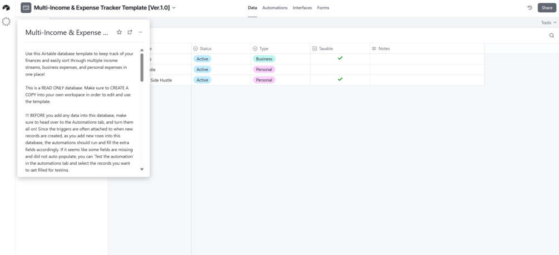Switch to the Data tab
Screen dimensions: 559x255
click(x=253, y=8)
